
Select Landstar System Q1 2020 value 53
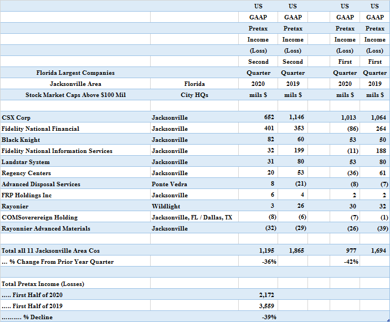point(353,162)
